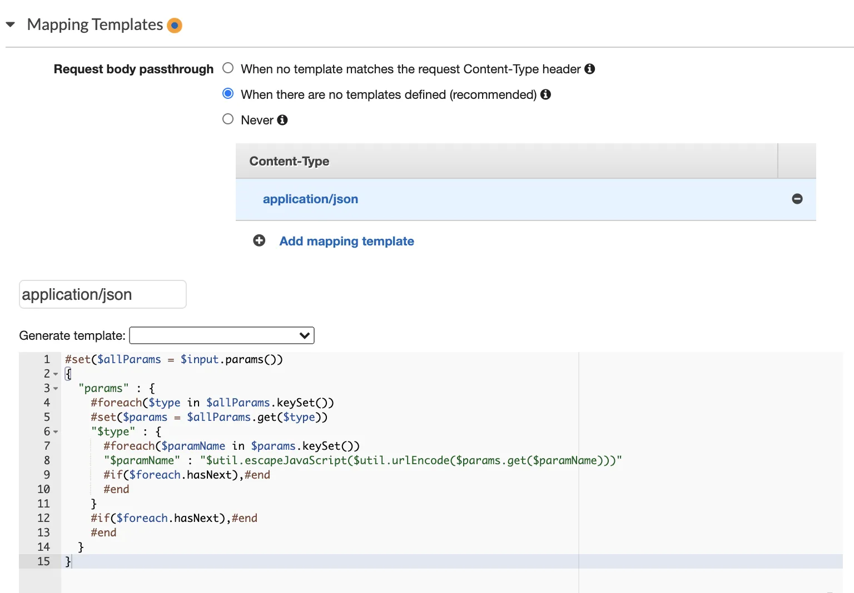This screenshot has height=593, width=854.
Task: Click the orange dot indicator beside Mapping Templates
Action: tap(175, 26)
